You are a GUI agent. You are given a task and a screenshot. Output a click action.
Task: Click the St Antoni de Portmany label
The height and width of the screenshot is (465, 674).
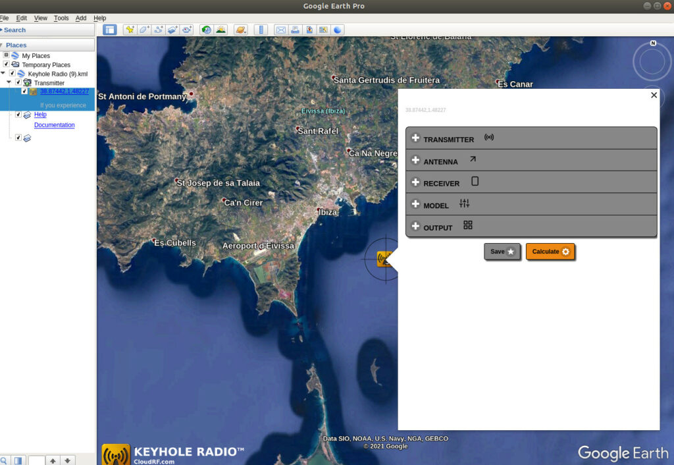pyautogui.click(x=142, y=96)
